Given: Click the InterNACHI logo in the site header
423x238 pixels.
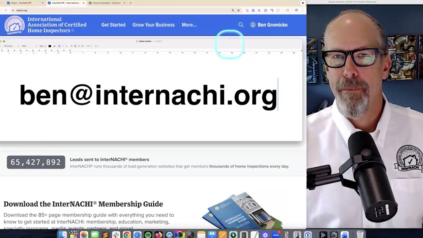Looking at the screenshot, I should [x=14, y=25].
